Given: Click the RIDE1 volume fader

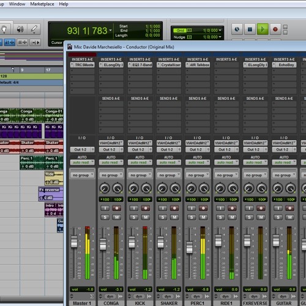Looking at the screenshot, I should coord(218,241).
